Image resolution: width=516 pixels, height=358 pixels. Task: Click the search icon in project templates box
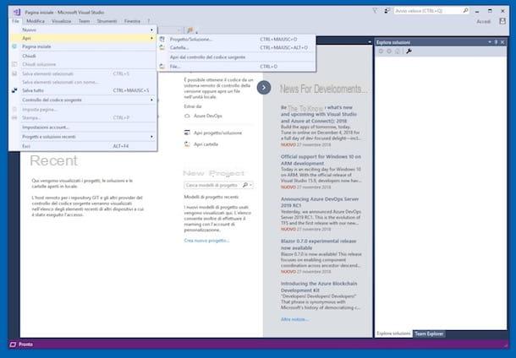tap(245, 185)
